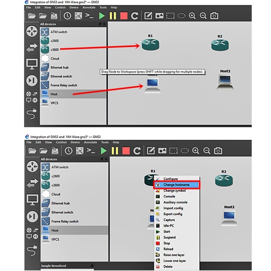The width and height of the screenshot is (271, 271).
Task: Start all devices green play button top window
Action: pyautogui.click(x=102, y=16)
